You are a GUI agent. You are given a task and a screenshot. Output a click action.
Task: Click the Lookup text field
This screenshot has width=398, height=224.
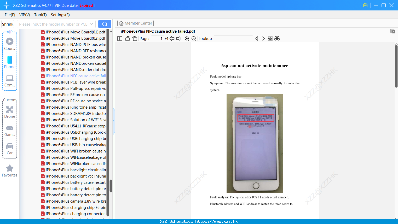(233, 39)
